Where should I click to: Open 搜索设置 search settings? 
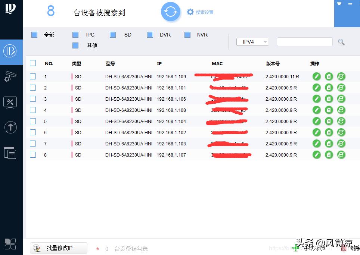(x=200, y=12)
